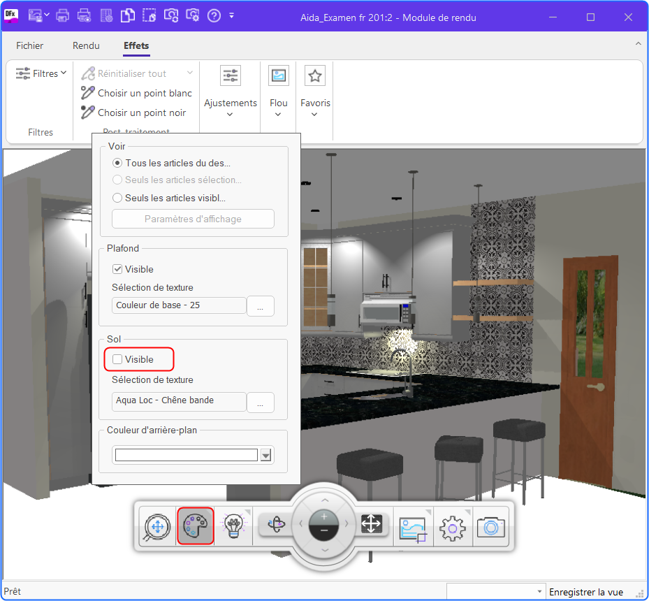Click the camera snapshot icon in bottom toolbar

[x=491, y=528]
